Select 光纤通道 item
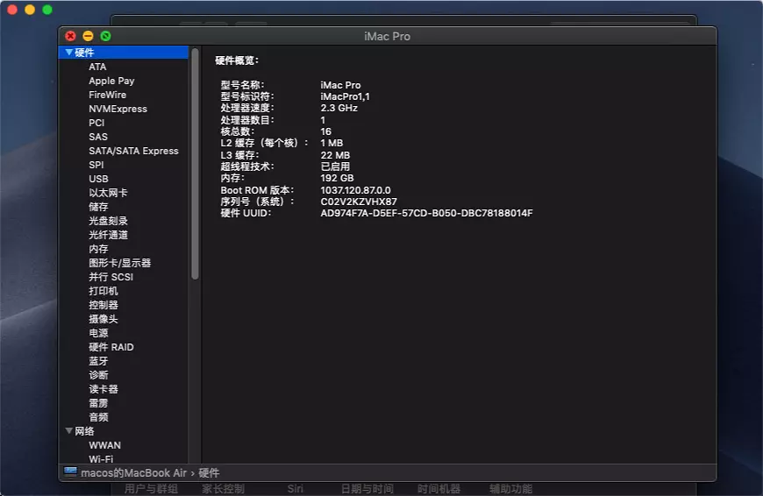This screenshot has height=496, width=763. click(x=108, y=235)
